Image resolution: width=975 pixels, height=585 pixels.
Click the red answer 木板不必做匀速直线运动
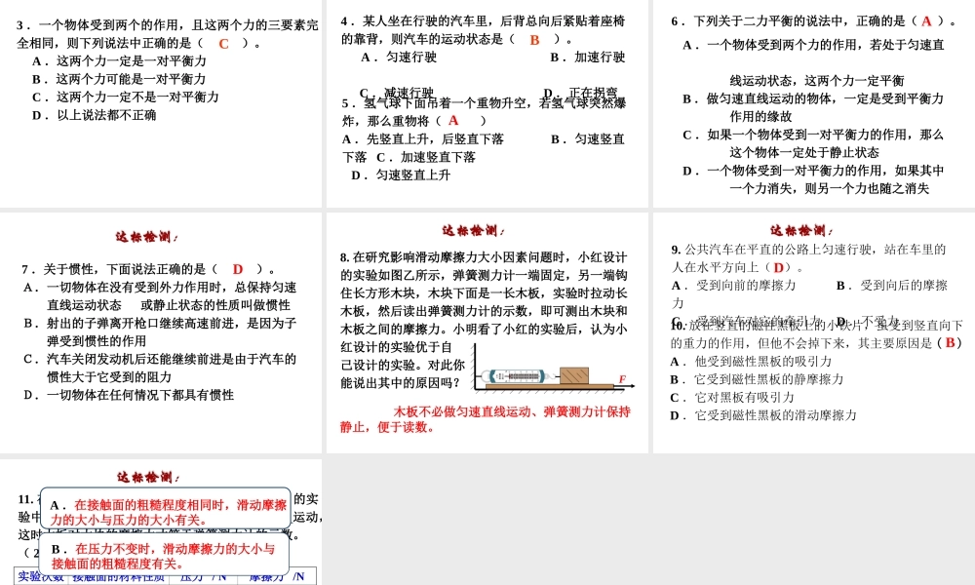pyautogui.click(x=485, y=419)
